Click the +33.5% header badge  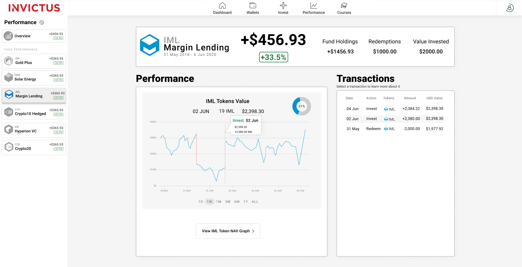[x=274, y=57]
